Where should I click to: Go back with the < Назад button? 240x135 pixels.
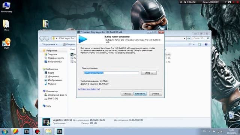127,93
